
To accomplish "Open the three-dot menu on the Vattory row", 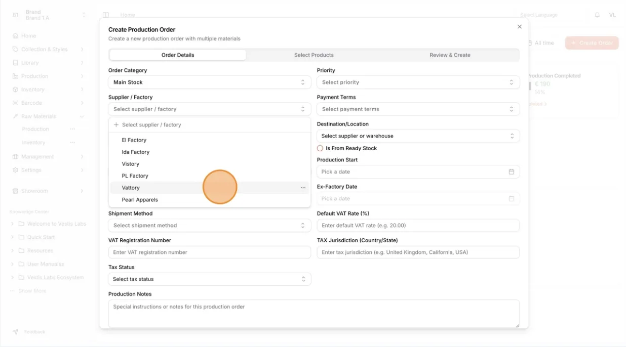I will pos(303,188).
